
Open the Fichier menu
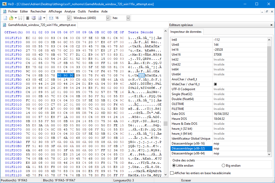13,11
